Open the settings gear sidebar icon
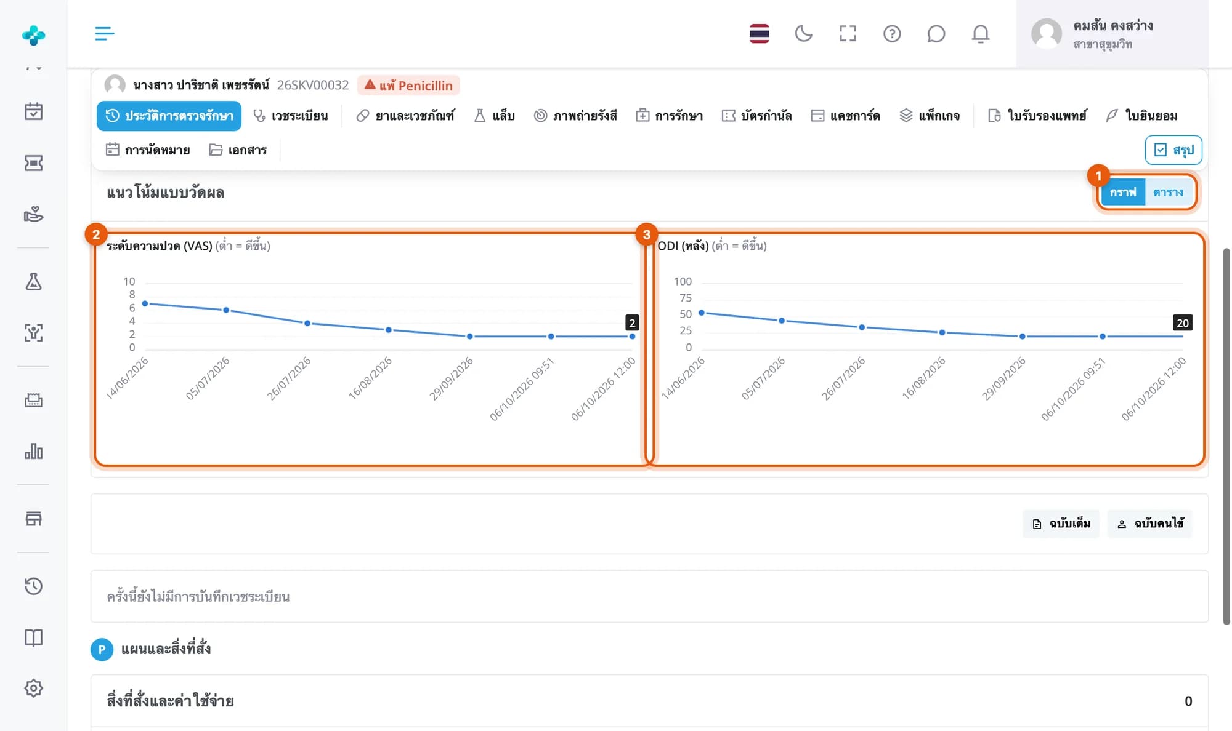The image size is (1232, 731). 33,688
